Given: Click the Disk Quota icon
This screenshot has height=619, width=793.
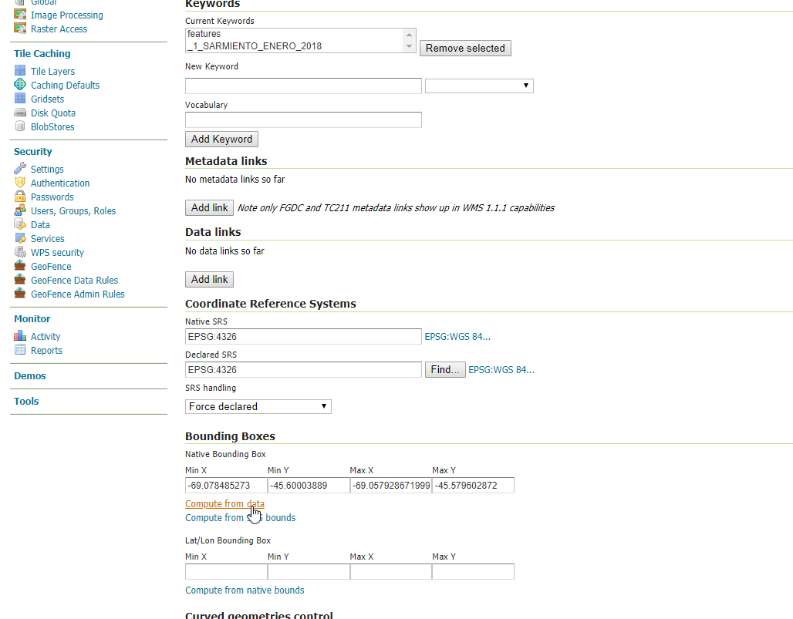Looking at the screenshot, I should [20, 113].
